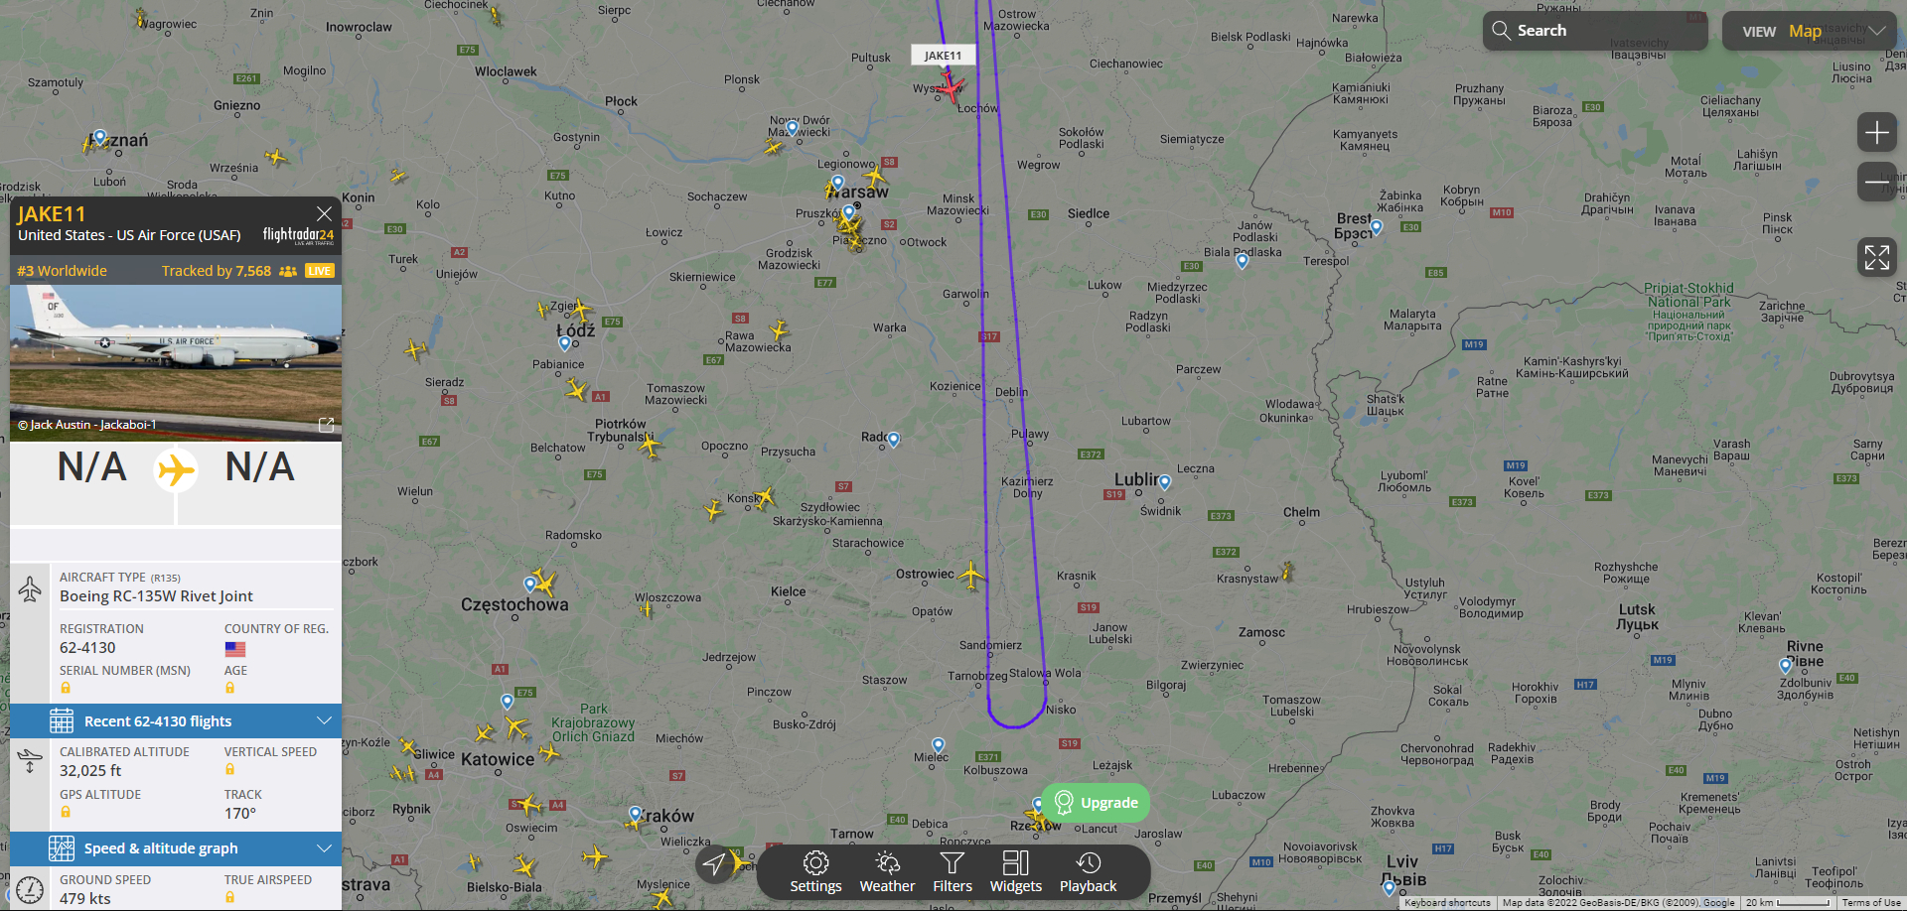Screen dimensions: 1907x911
Task: Expand the aircraft photo to full size
Action: click(326, 425)
